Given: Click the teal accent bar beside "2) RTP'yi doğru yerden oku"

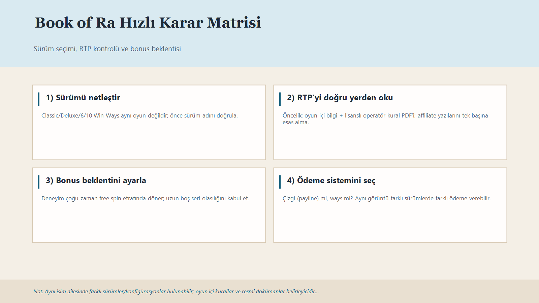Looking at the screenshot, I should click(280, 98).
